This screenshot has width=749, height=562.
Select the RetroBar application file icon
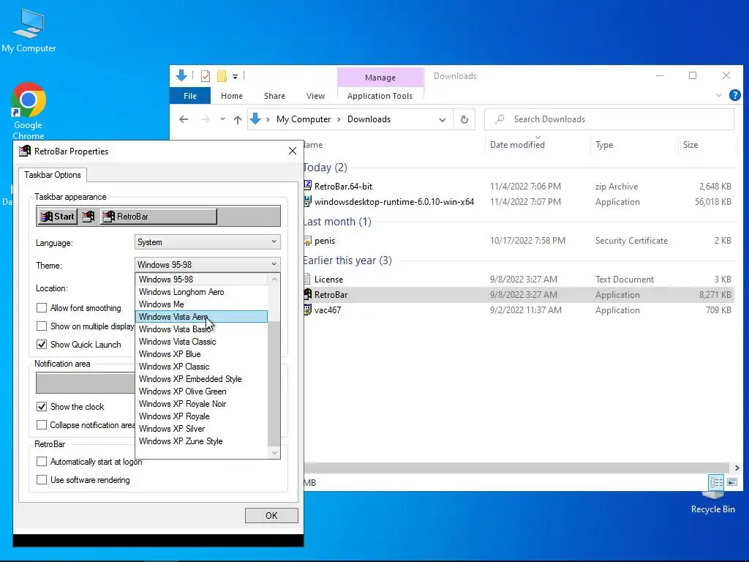[308, 294]
